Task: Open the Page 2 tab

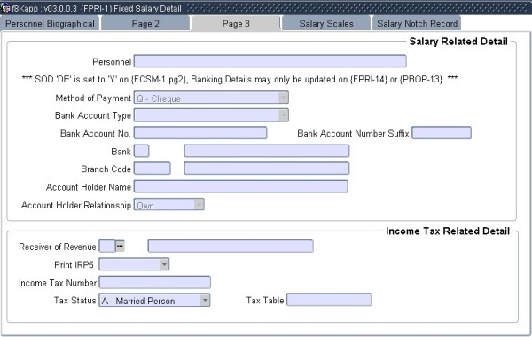Action: tap(145, 23)
